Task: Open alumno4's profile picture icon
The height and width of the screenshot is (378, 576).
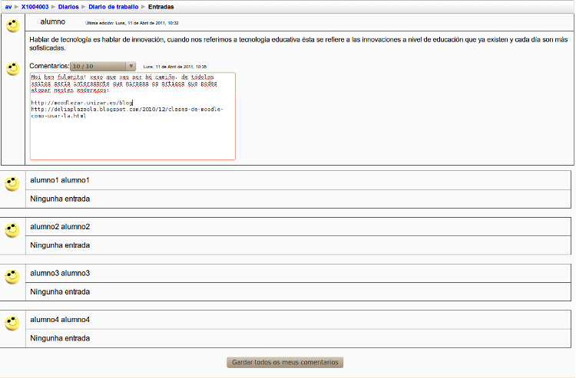Action: [x=12, y=323]
